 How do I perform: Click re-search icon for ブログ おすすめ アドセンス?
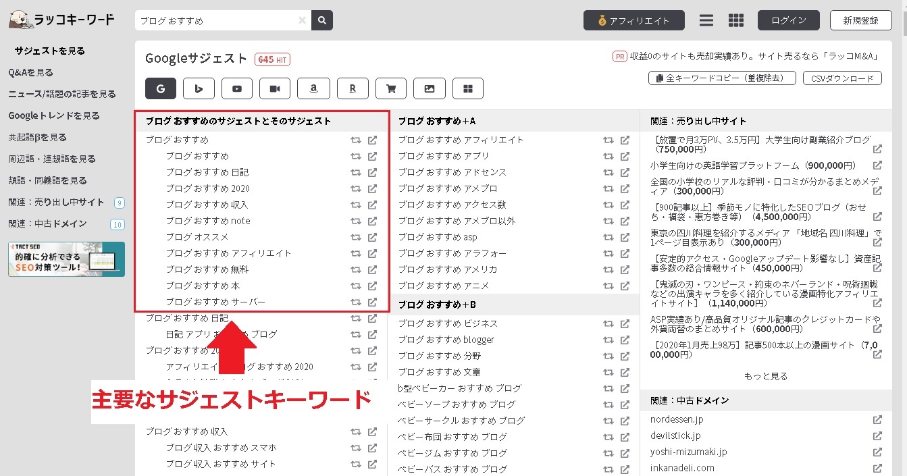click(608, 172)
